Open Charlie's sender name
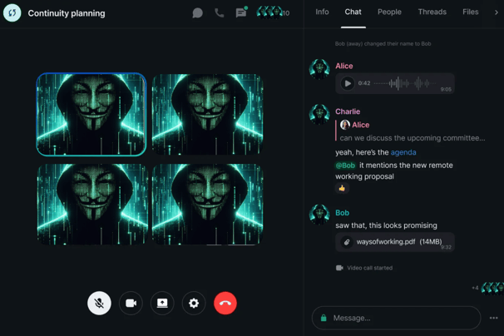Image resolution: width=504 pixels, height=336 pixels. click(348, 111)
